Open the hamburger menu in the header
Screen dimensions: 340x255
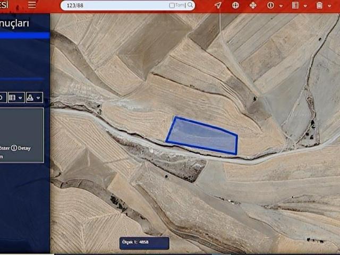[x=32, y=5]
